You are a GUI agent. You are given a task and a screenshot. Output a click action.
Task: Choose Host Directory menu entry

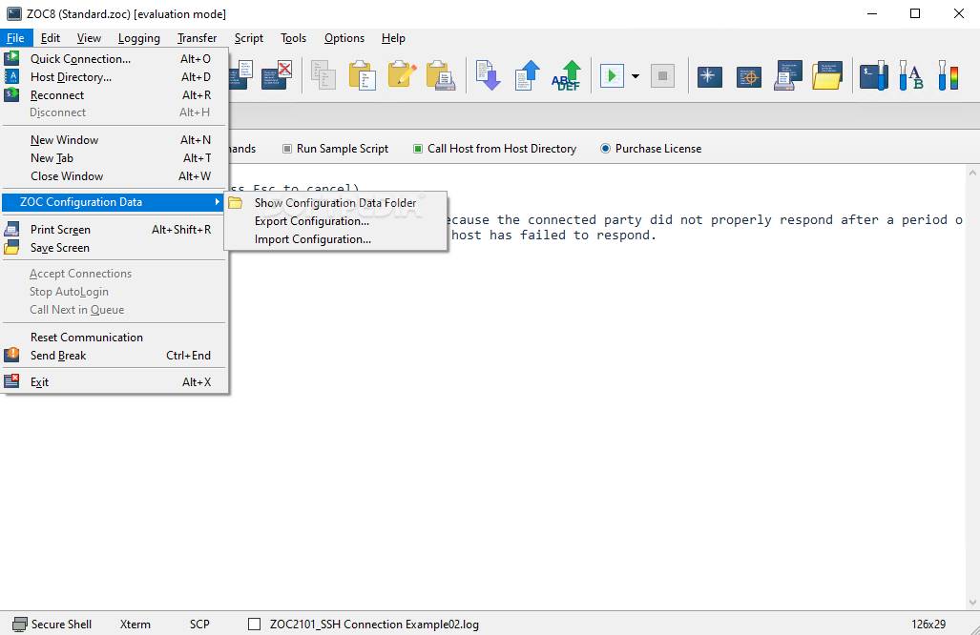(114, 77)
